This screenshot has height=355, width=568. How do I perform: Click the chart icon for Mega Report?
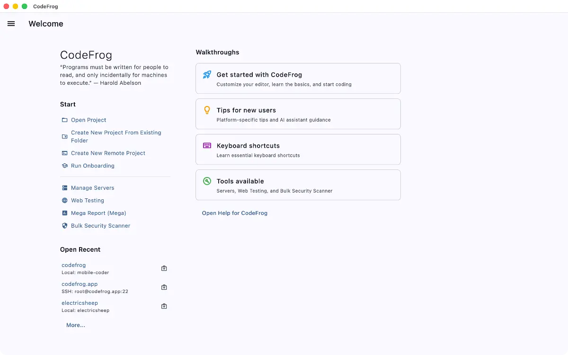tap(65, 213)
